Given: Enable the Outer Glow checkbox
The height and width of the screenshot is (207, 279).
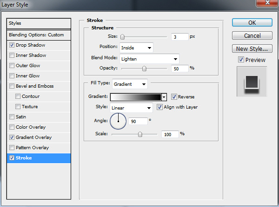Looking at the screenshot, I should click(x=12, y=65).
